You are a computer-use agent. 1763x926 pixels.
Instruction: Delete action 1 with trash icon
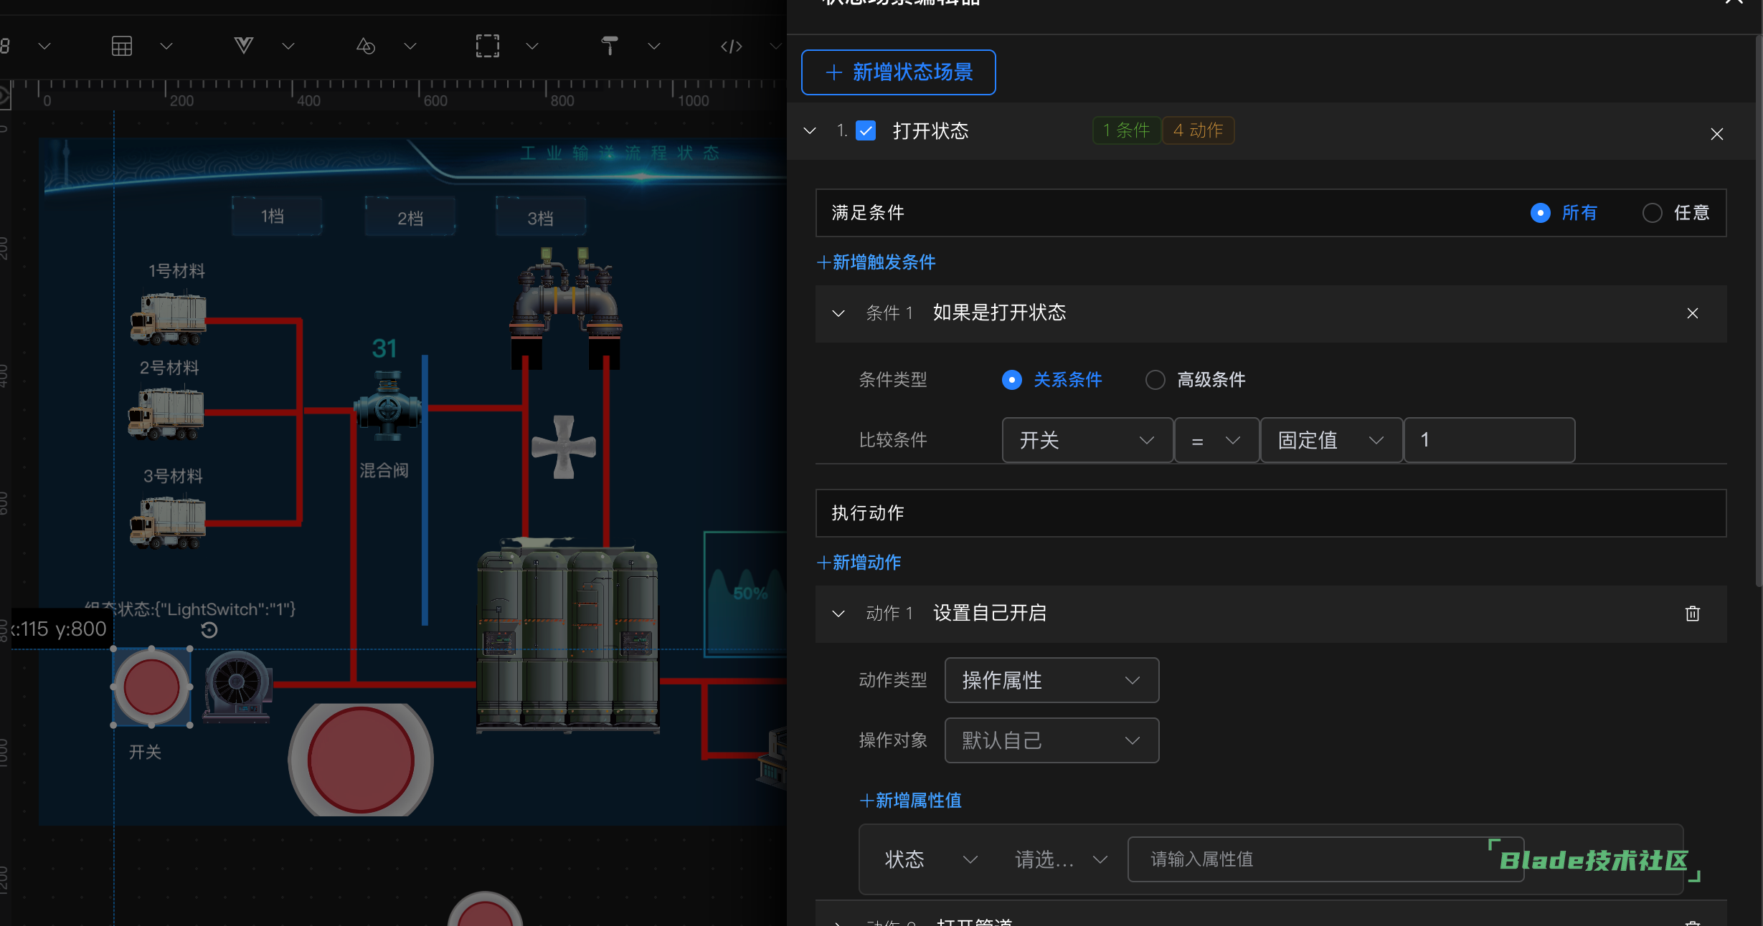1692,614
